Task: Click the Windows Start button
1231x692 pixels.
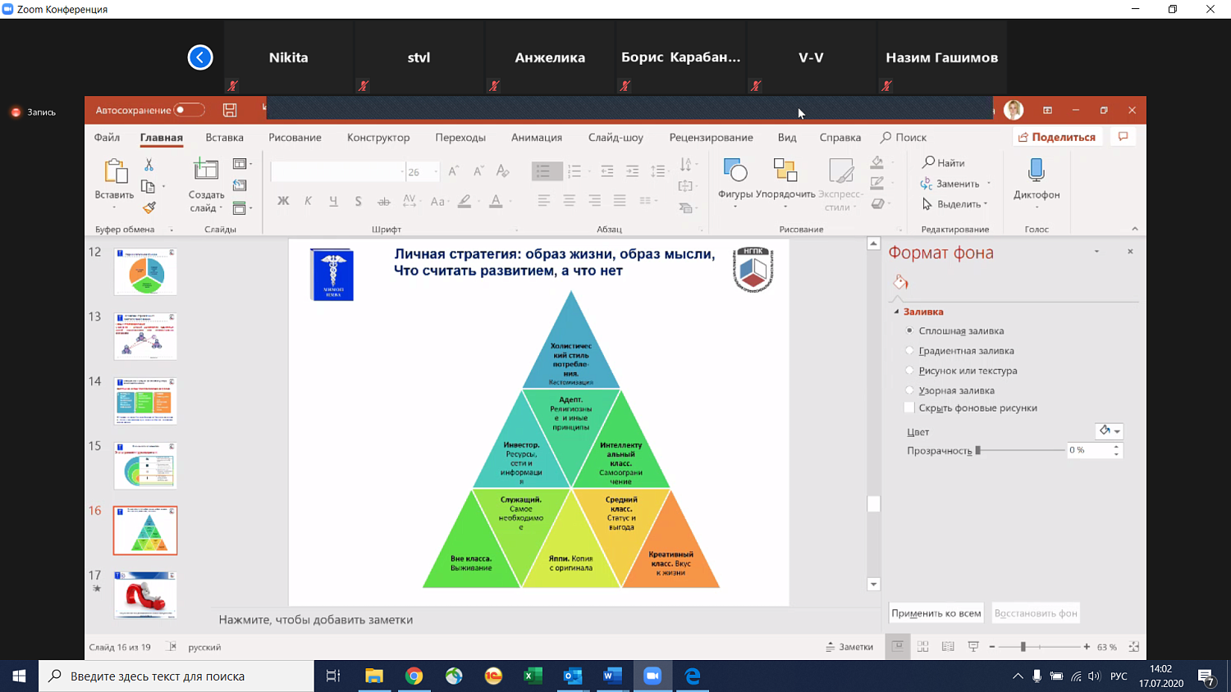Action: 19,676
